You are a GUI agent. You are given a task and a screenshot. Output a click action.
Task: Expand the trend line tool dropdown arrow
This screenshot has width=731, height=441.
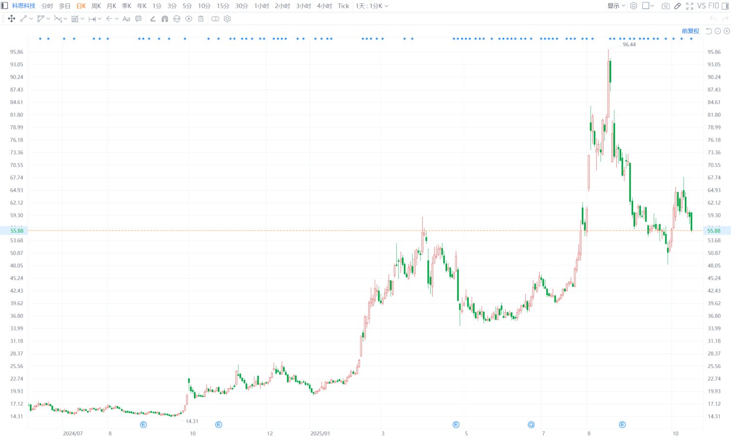pos(31,19)
